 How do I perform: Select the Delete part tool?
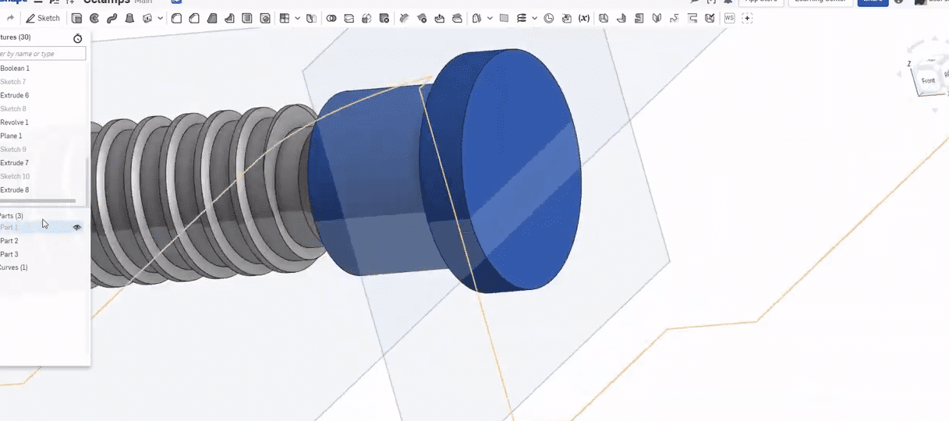click(x=384, y=18)
